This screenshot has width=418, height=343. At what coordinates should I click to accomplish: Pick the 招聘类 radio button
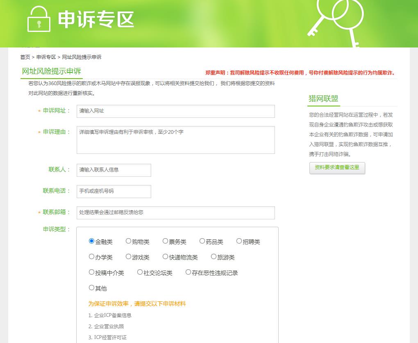tap(239, 241)
